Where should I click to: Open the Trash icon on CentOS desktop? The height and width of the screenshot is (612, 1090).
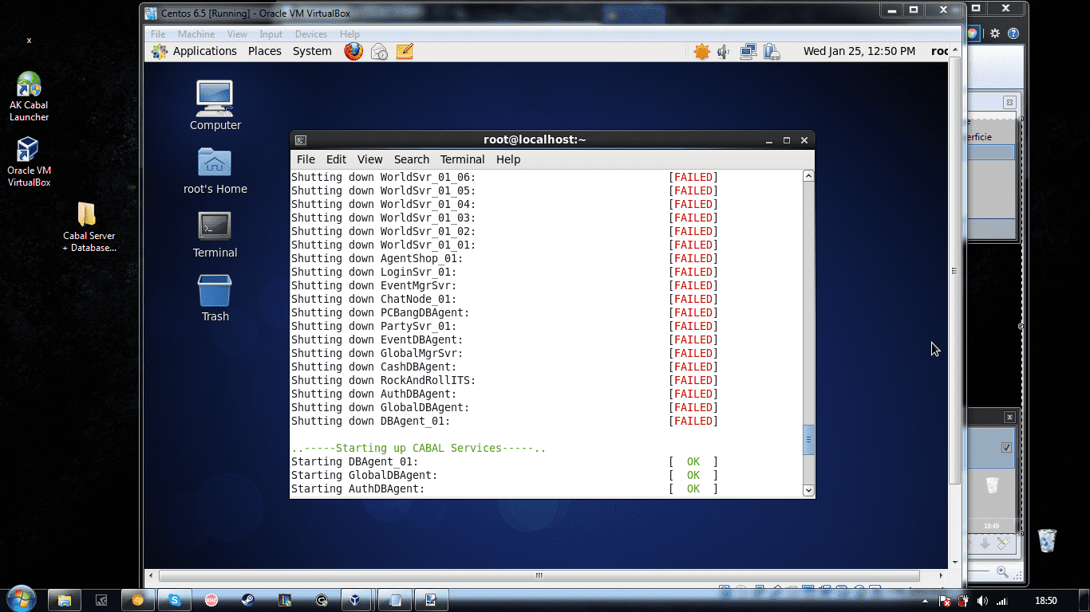215,298
